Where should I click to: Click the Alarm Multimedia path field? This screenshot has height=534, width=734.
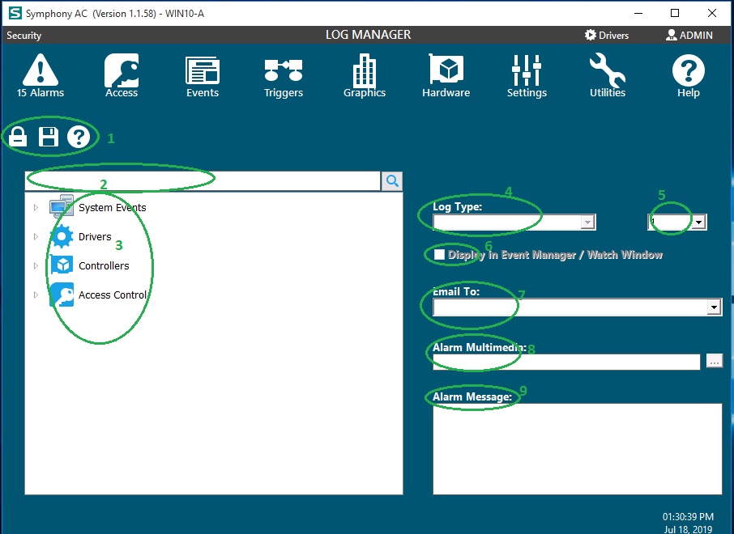pos(566,362)
